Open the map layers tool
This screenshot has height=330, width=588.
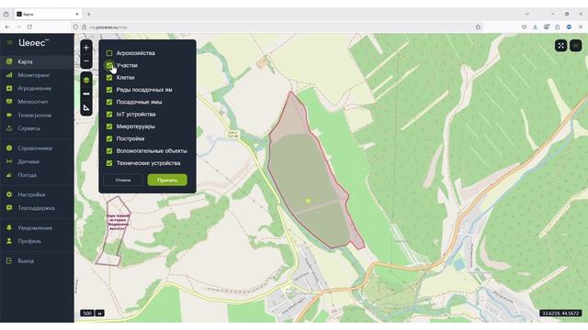tap(86, 80)
